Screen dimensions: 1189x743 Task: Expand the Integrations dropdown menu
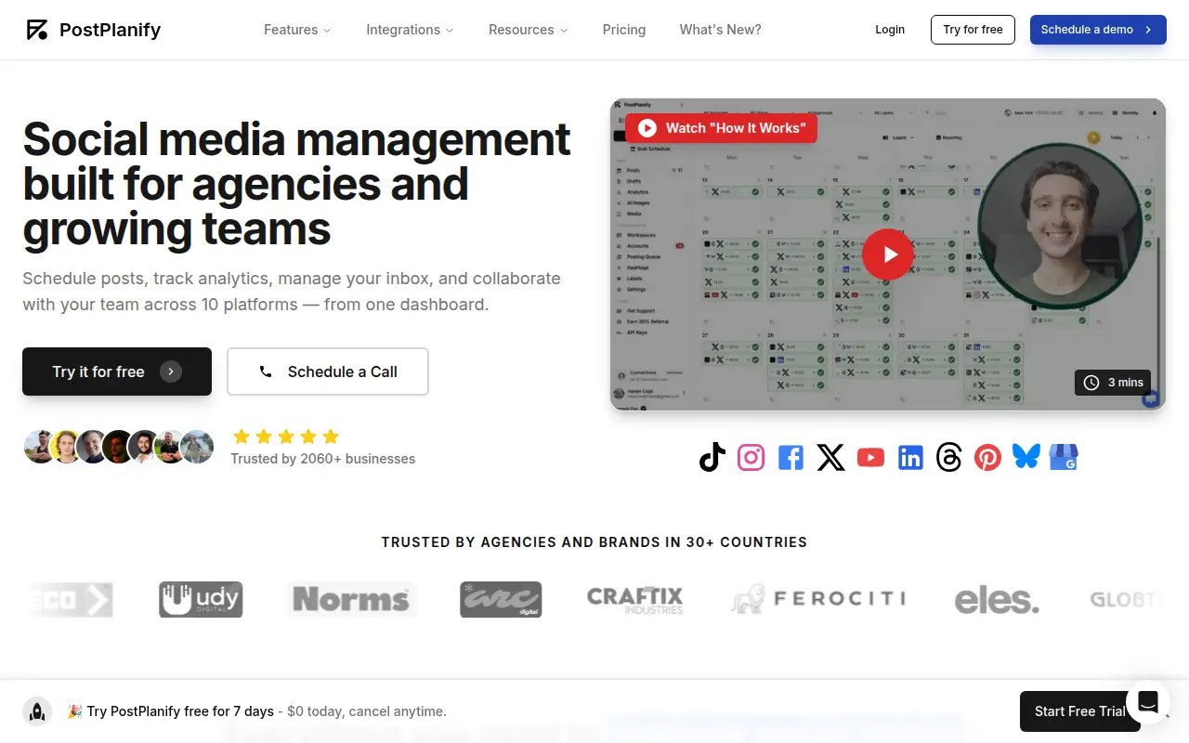coord(410,30)
